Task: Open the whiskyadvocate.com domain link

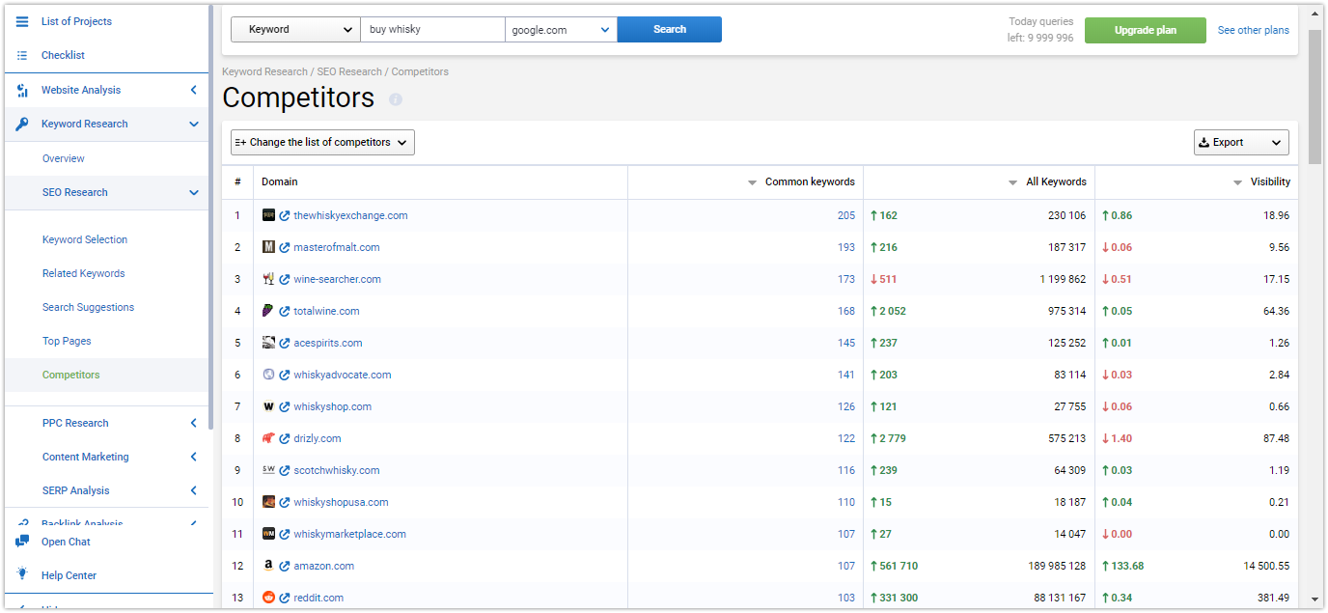Action: pyautogui.click(x=343, y=375)
